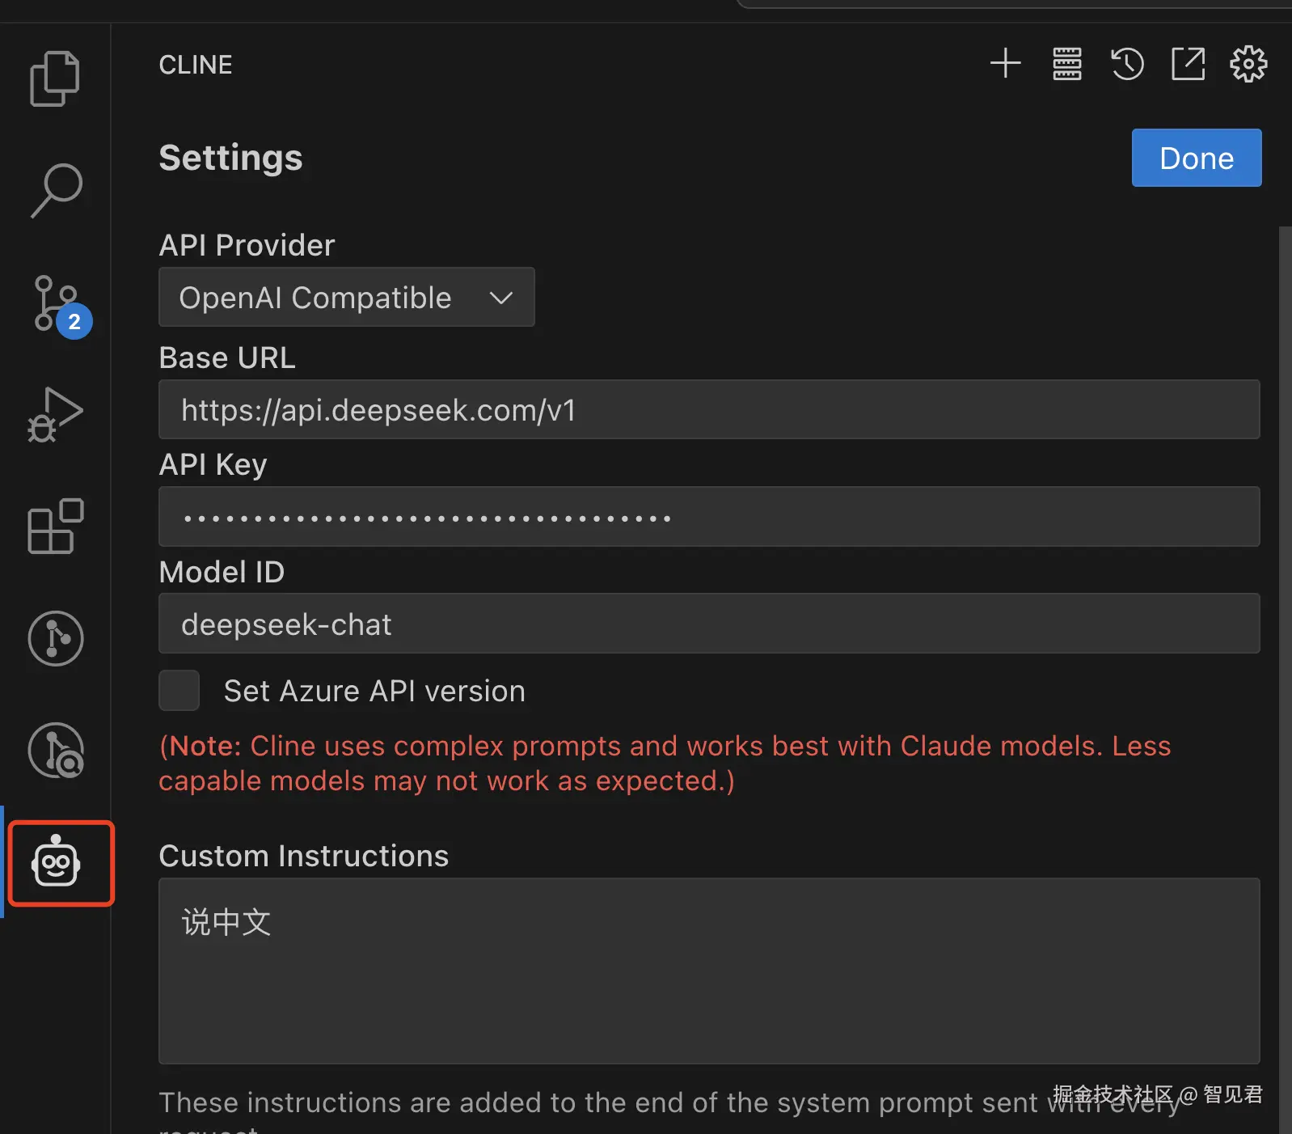
Task: Click the Done button
Action: [x=1196, y=159]
